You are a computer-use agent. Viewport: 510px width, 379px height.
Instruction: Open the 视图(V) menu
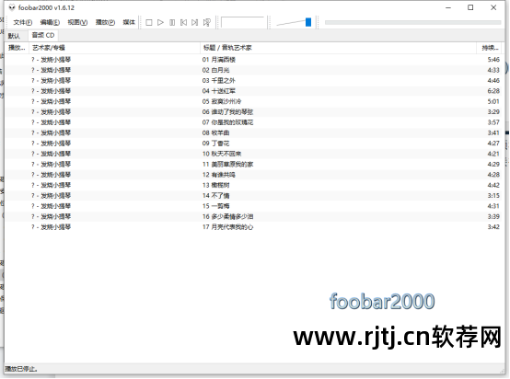[x=77, y=22]
